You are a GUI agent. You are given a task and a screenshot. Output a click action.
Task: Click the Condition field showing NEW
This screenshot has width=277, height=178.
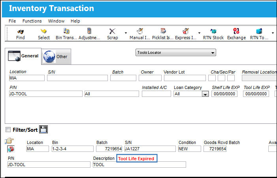pos(190,149)
